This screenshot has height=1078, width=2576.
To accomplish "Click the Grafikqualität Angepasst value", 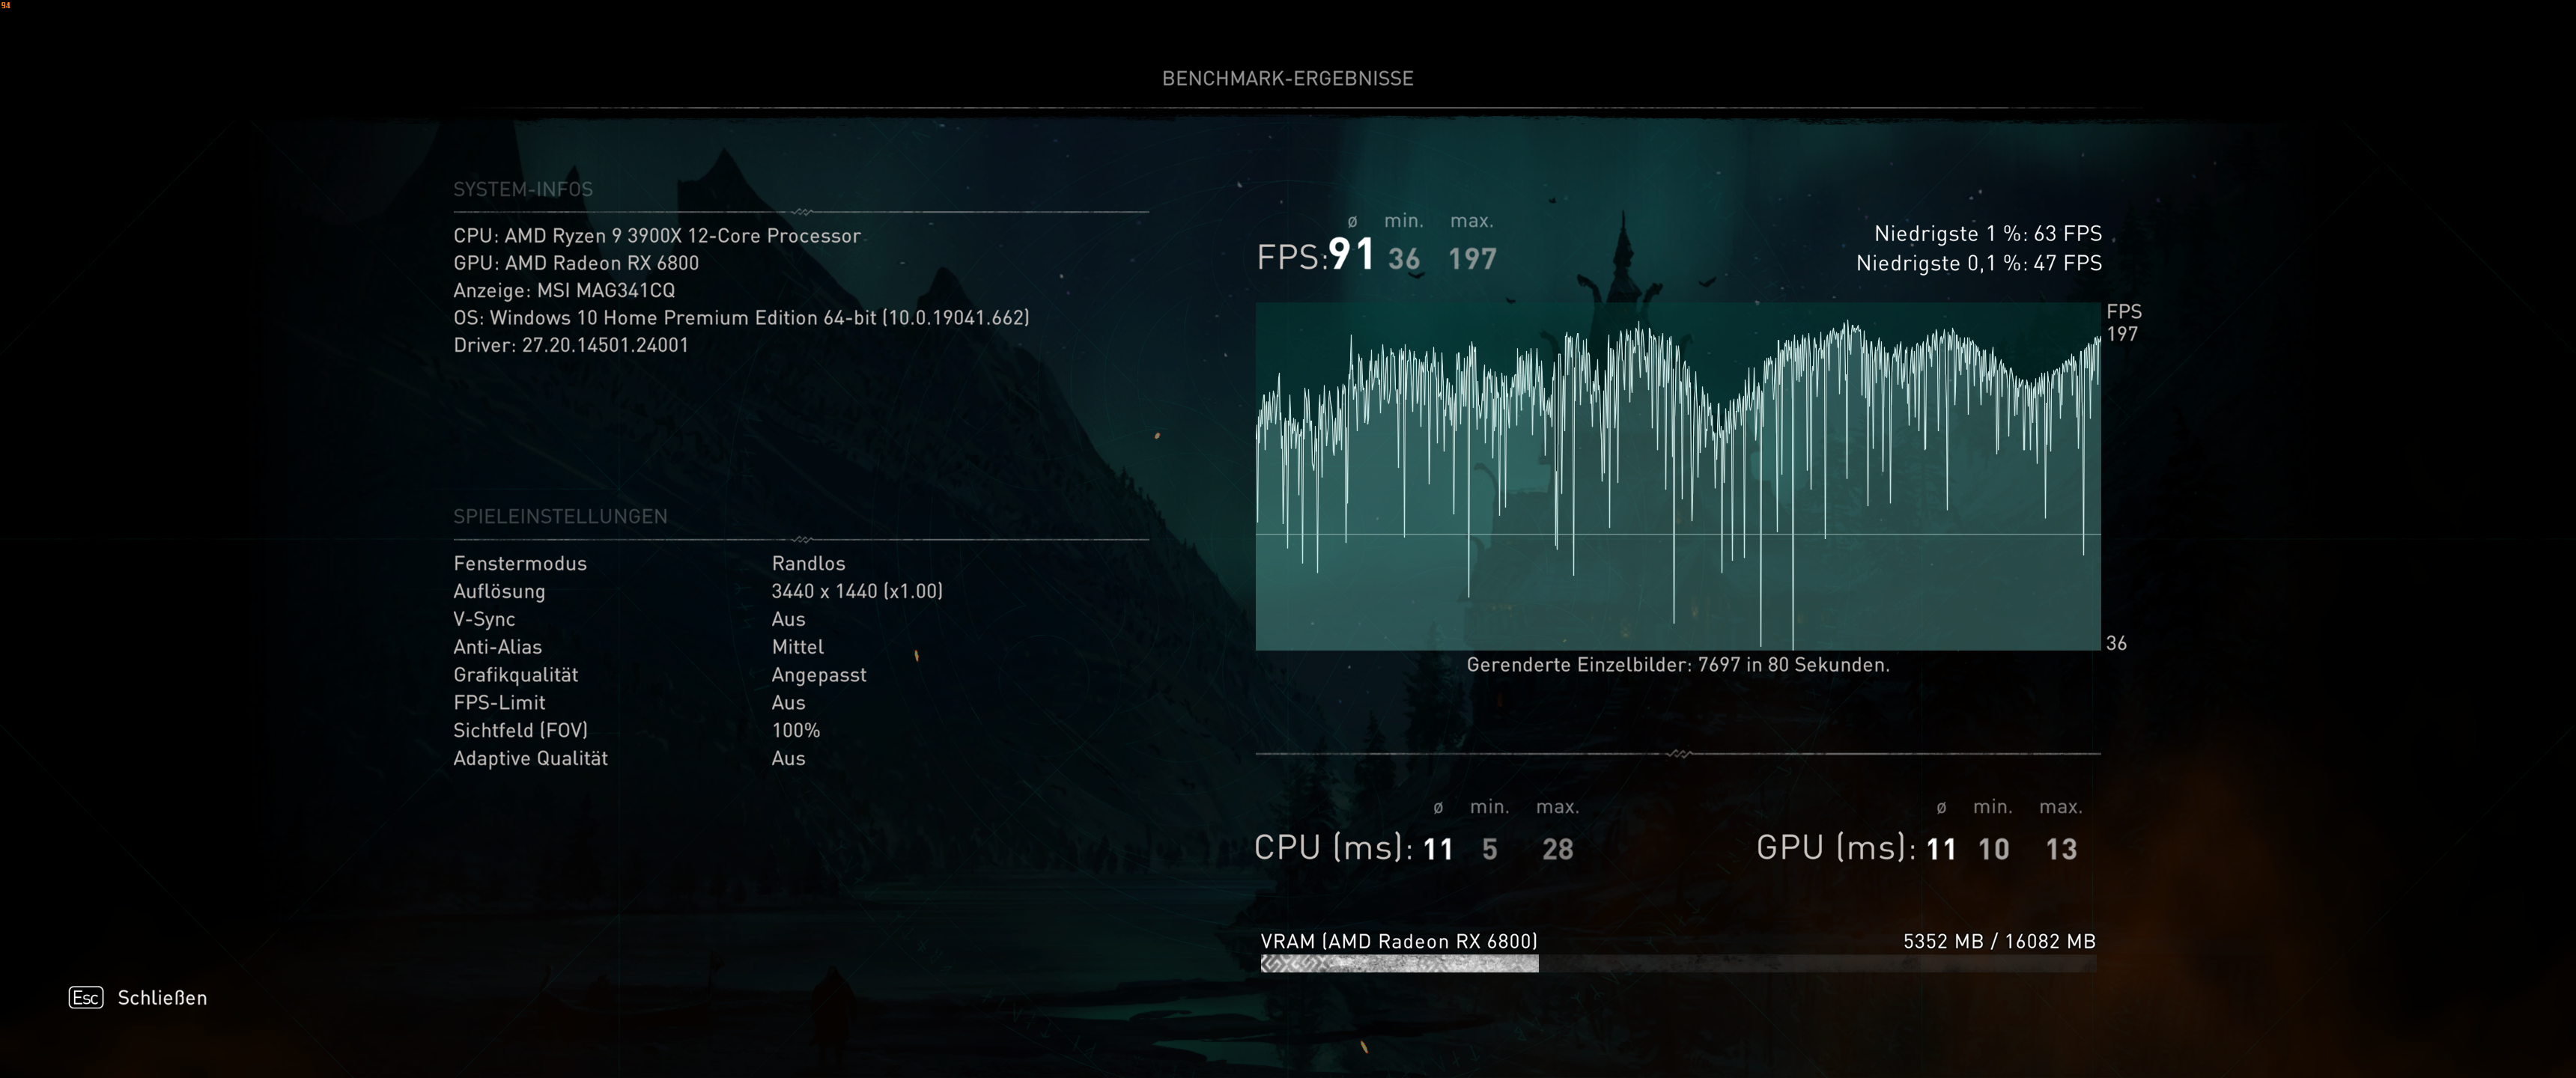I will (818, 675).
